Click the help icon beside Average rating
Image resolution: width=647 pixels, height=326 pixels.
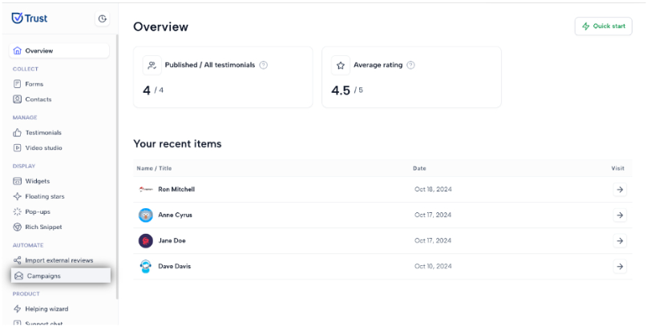coord(410,65)
